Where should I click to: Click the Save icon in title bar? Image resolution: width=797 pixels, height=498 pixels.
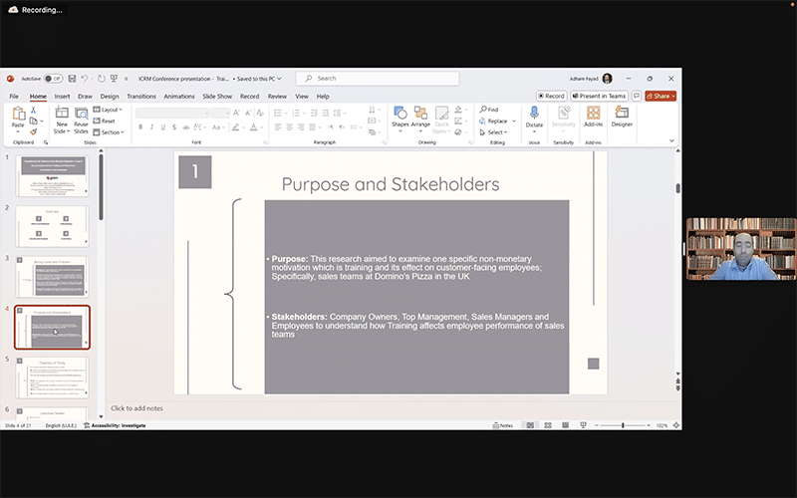[73, 78]
